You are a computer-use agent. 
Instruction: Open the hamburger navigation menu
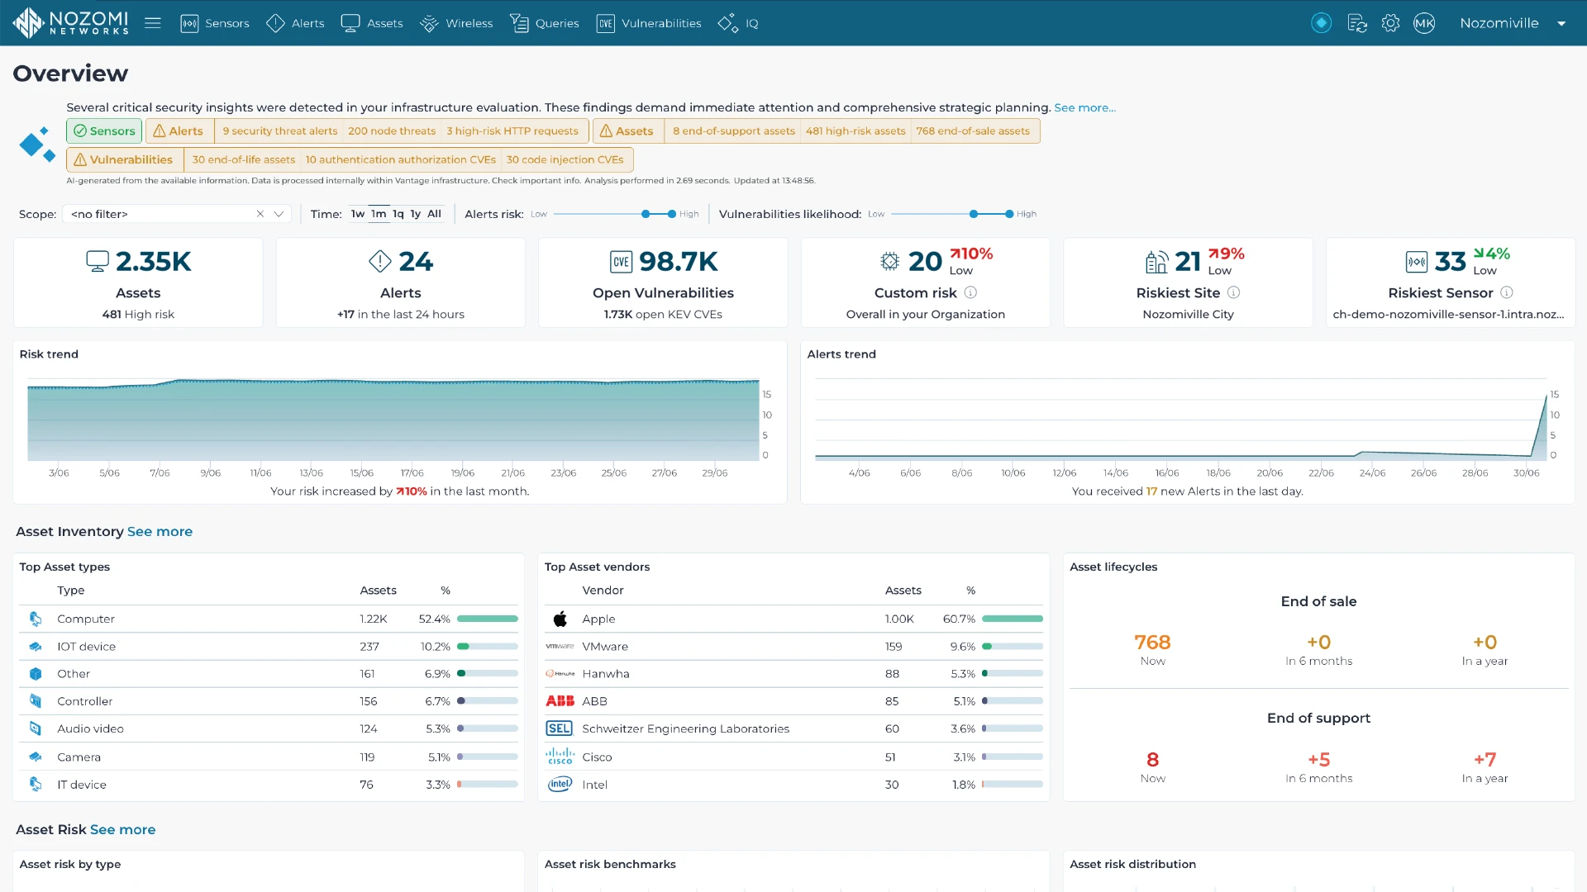(153, 23)
